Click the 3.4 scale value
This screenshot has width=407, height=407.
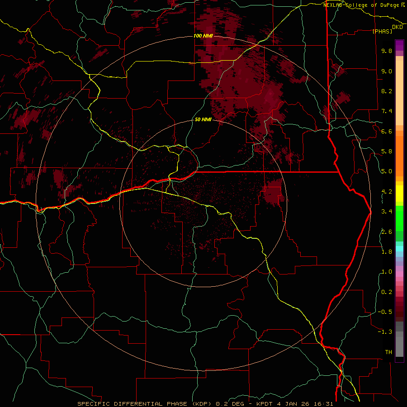tap(387, 212)
